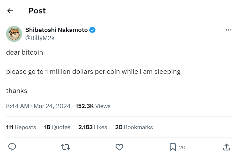Click bookmark count number beside bookmark icon

[182, 147]
